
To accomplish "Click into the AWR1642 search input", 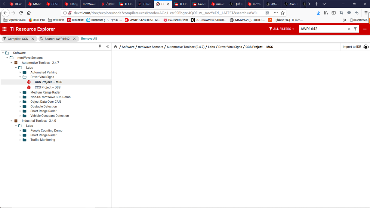I will tap(323, 29).
